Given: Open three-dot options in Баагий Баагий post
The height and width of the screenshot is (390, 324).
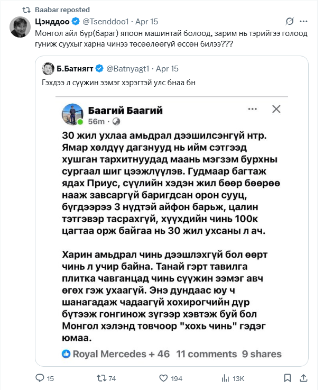Looking at the screenshot, I should (x=253, y=109).
